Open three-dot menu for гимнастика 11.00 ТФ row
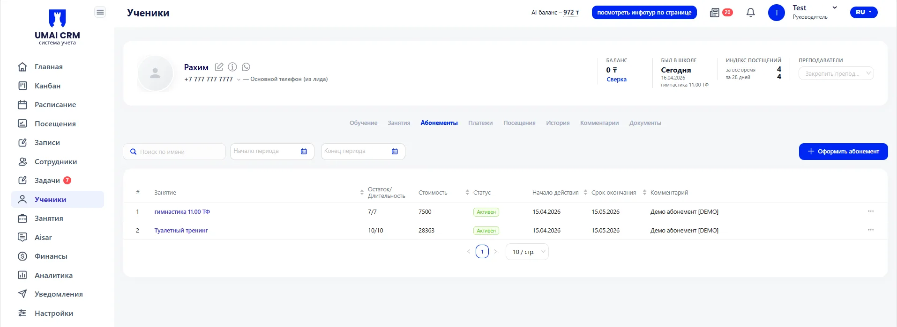 (x=870, y=211)
